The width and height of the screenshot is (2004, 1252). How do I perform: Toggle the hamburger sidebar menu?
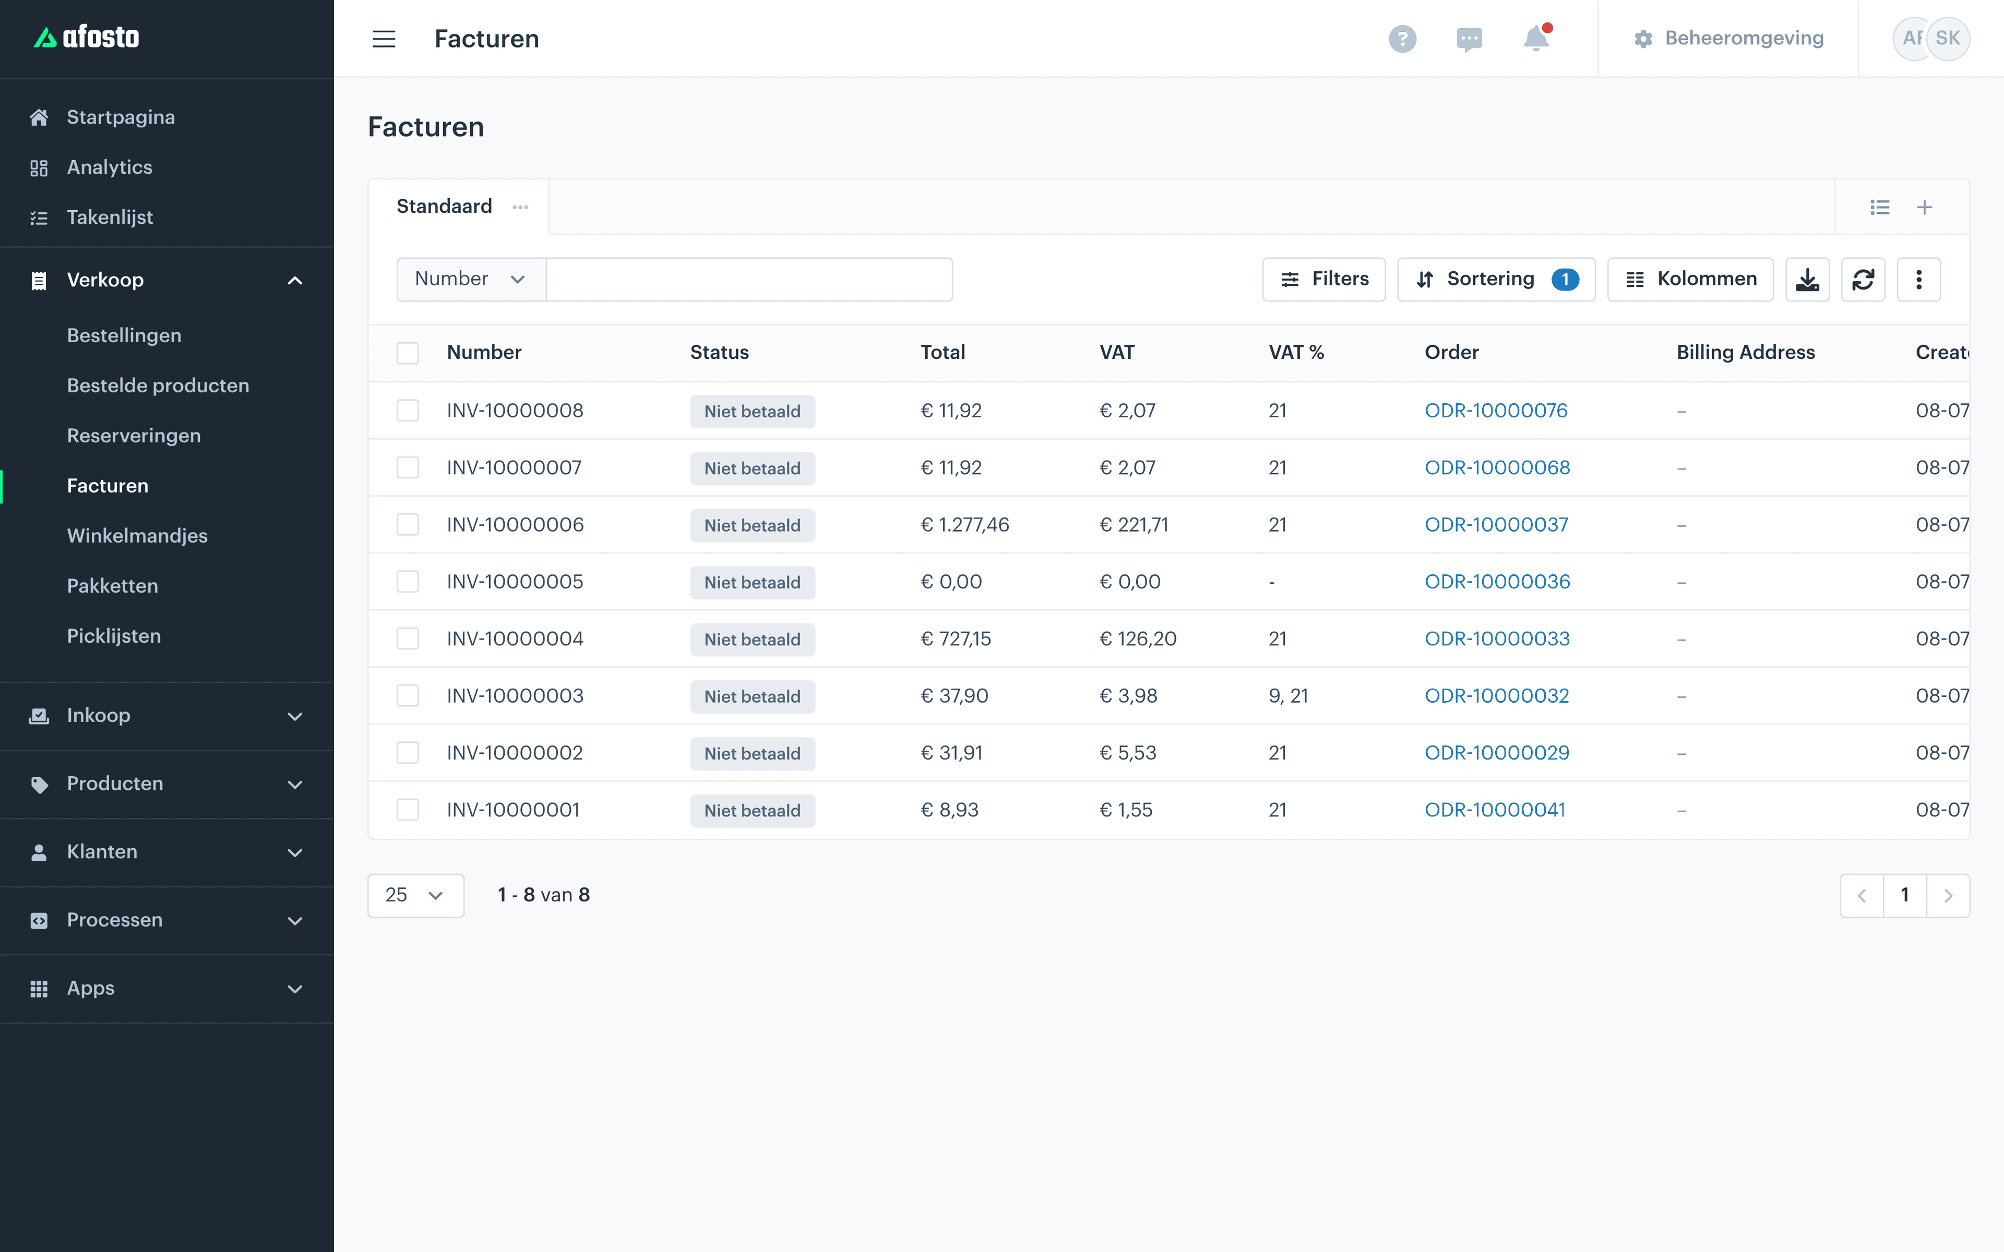point(384,39)
